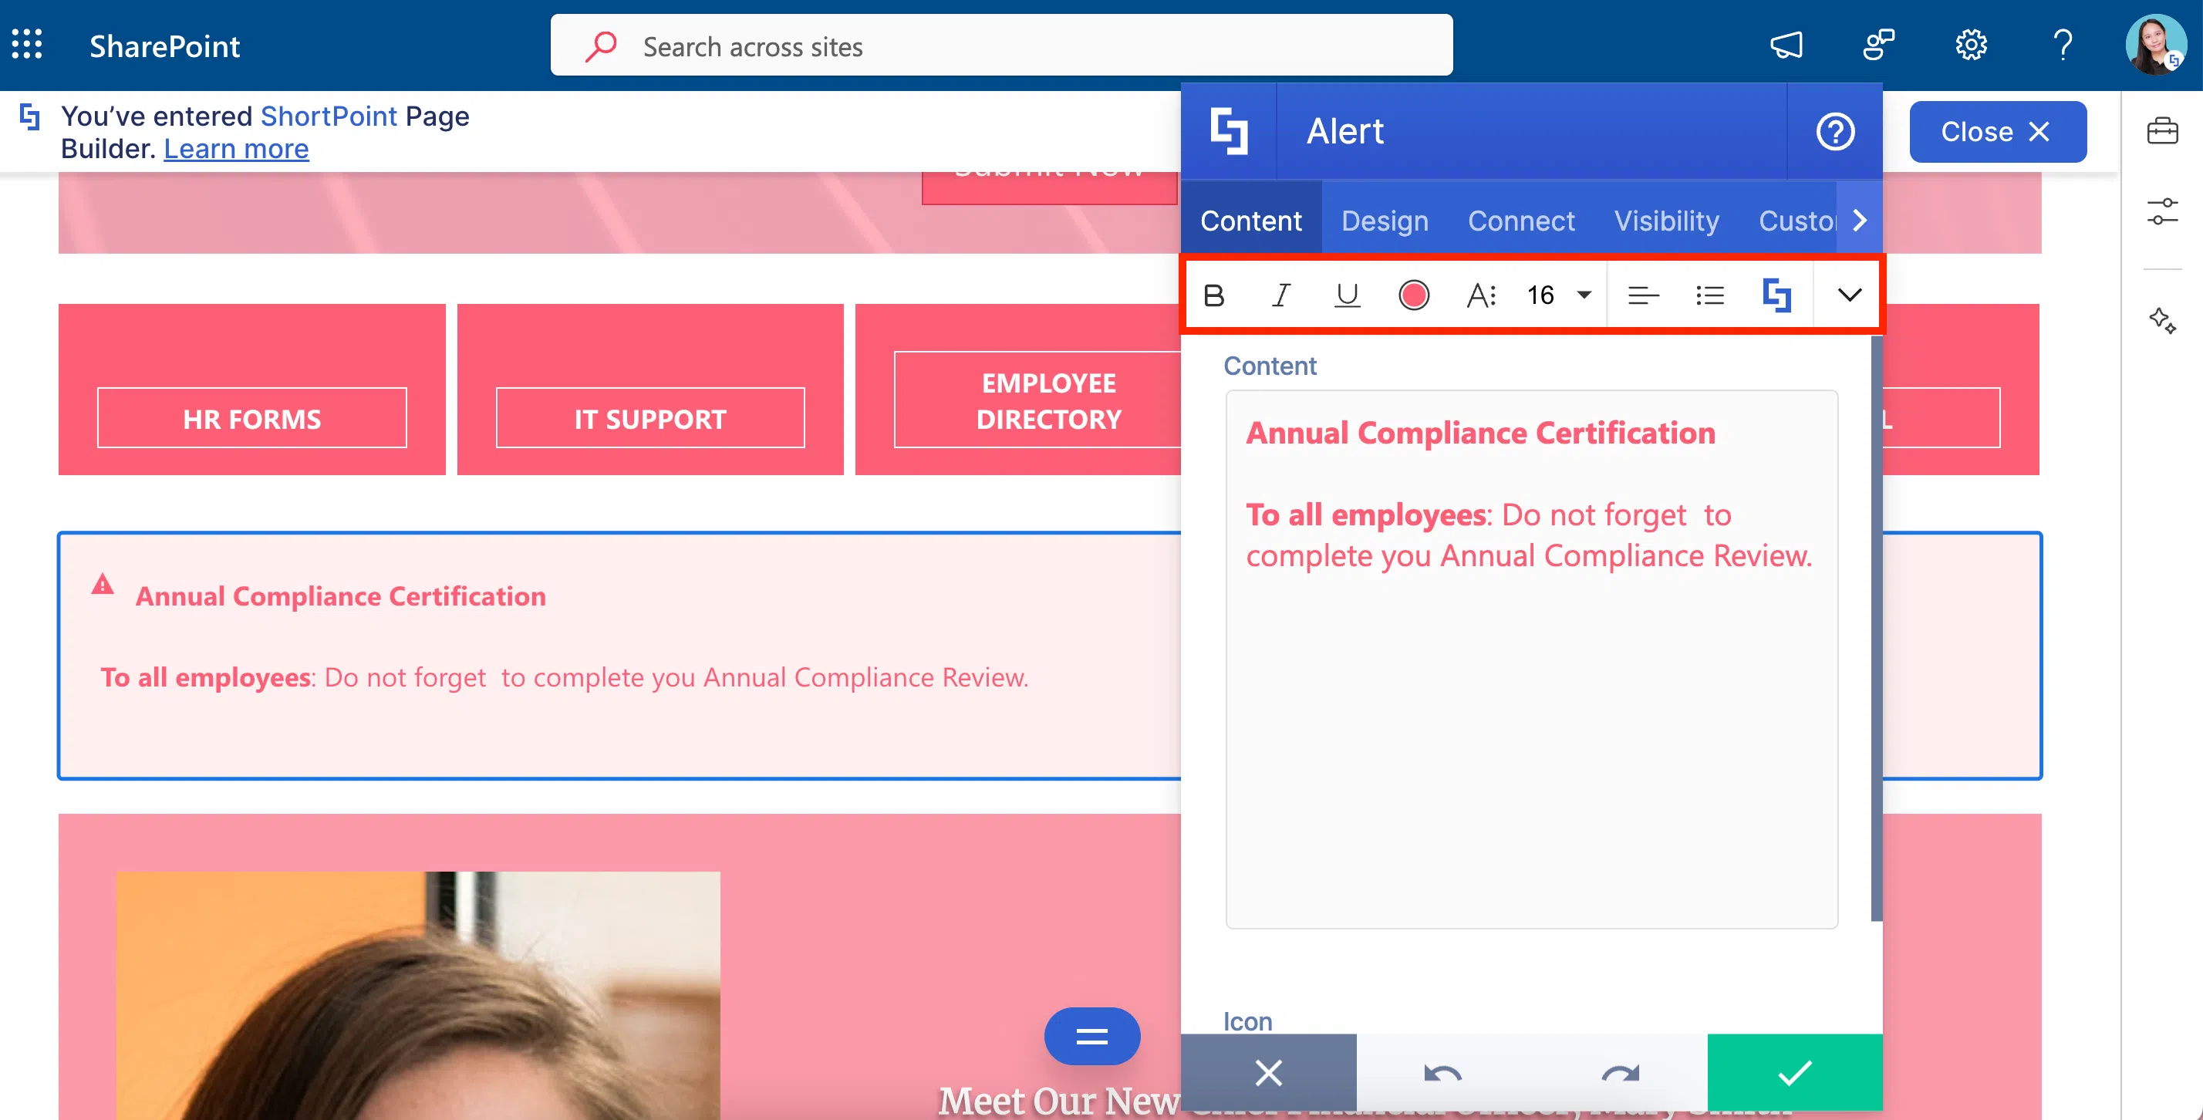The image size is (2203, 1120).
Task: Open the font size 16 dropdown
Action: coord(1558,295)
